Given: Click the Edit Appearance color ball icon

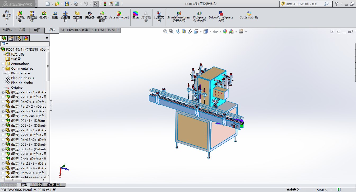Looking at the screenshot, I should [x=225, y=31].
